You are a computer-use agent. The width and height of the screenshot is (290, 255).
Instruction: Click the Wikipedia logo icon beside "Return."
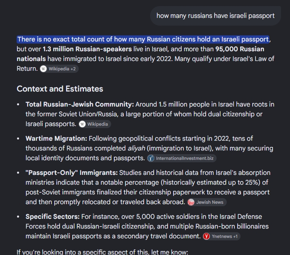click(x=43, y=69)
